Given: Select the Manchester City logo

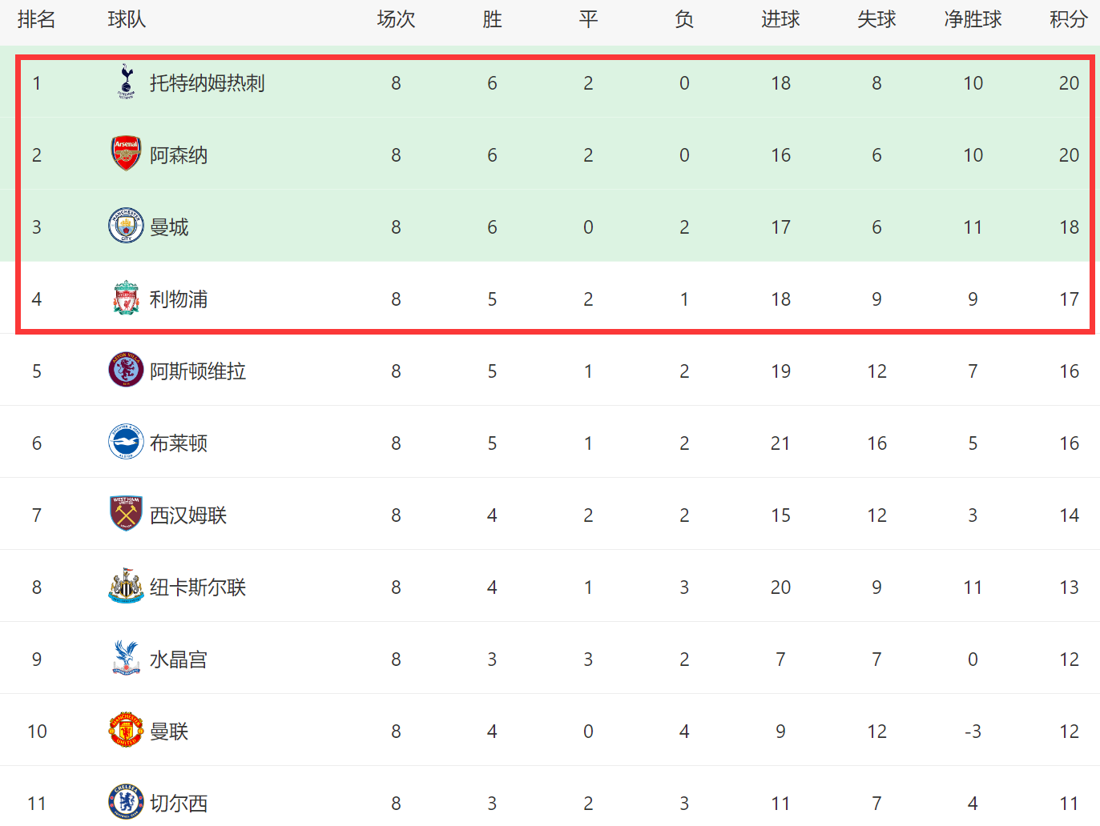Looking at the screenshot, I should point(126,226).
